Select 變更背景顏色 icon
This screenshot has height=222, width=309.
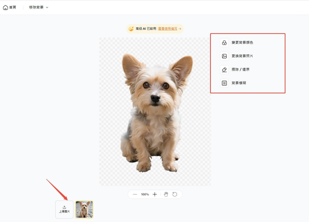pyautogui.click(x=224, y=43)
